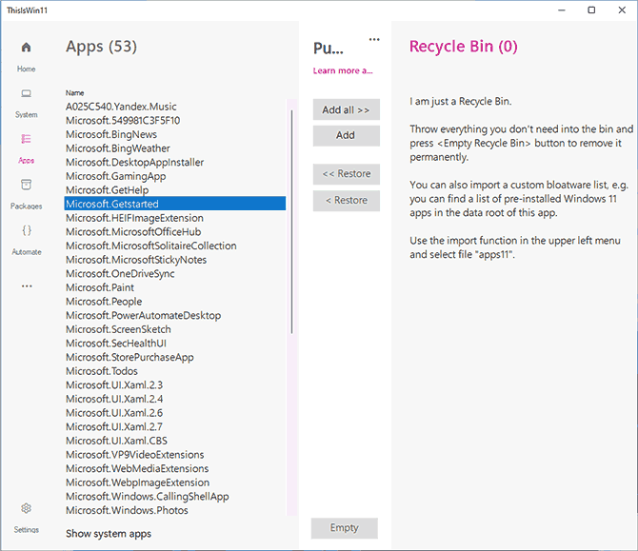Select Microsoft.BingWeather app
This screenshot has width=638, height=551.
(x=175, y=148)
